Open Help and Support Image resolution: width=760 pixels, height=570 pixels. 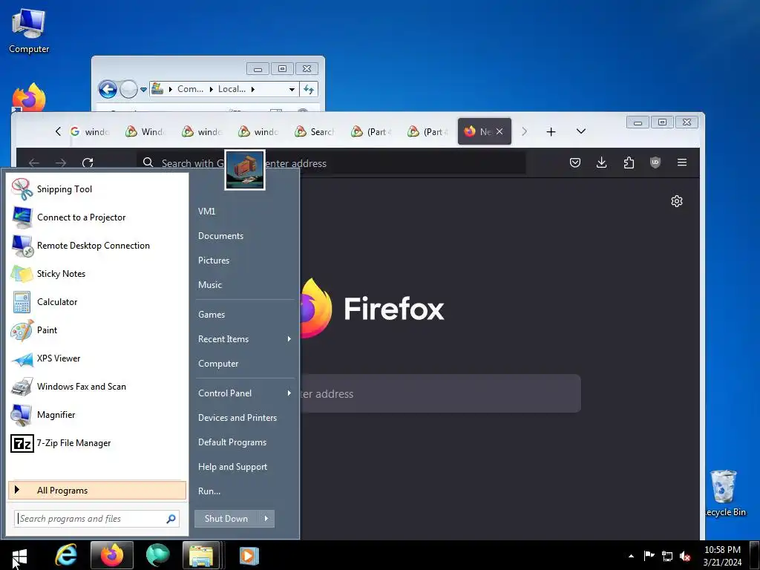[x=232, y=467]
